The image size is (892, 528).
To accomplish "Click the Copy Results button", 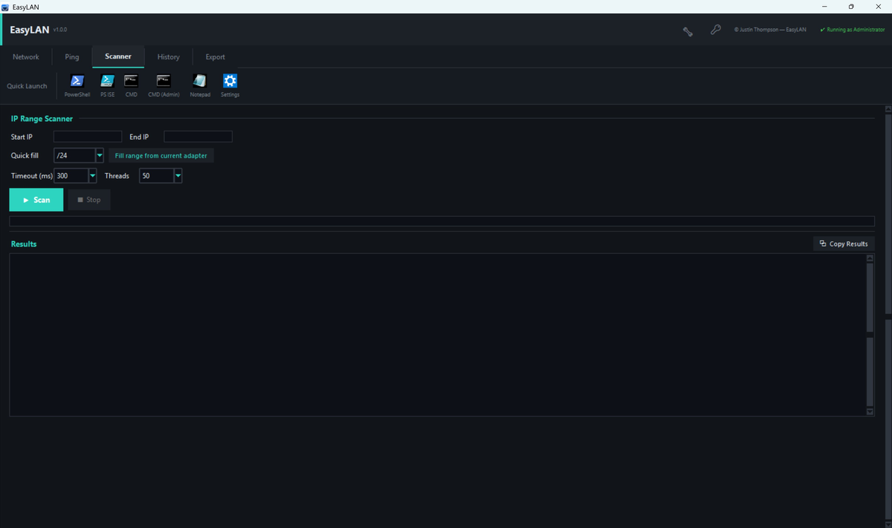I will 844,244.
